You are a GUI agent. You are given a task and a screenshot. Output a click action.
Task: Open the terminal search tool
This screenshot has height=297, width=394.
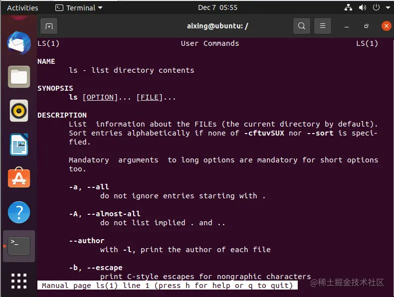(x=302, y=26)
